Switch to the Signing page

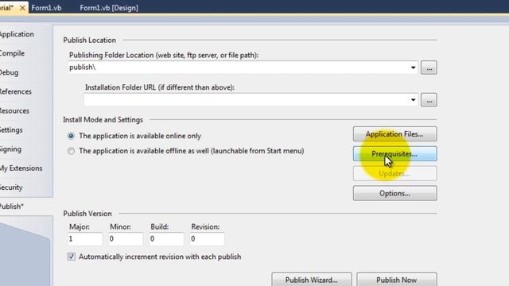(10, 149)
